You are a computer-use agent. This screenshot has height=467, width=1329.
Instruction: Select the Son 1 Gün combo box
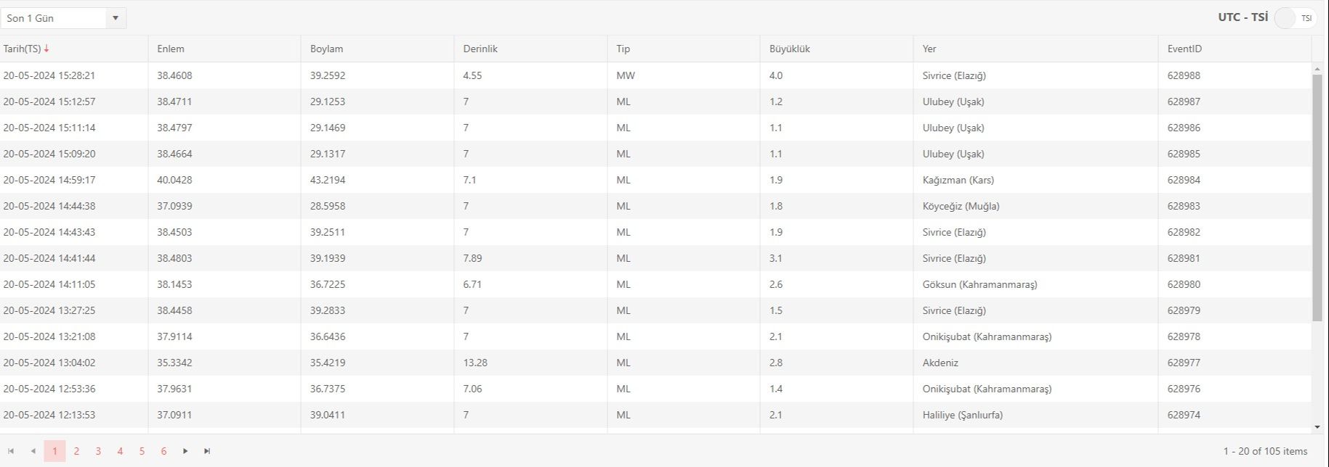54,18
